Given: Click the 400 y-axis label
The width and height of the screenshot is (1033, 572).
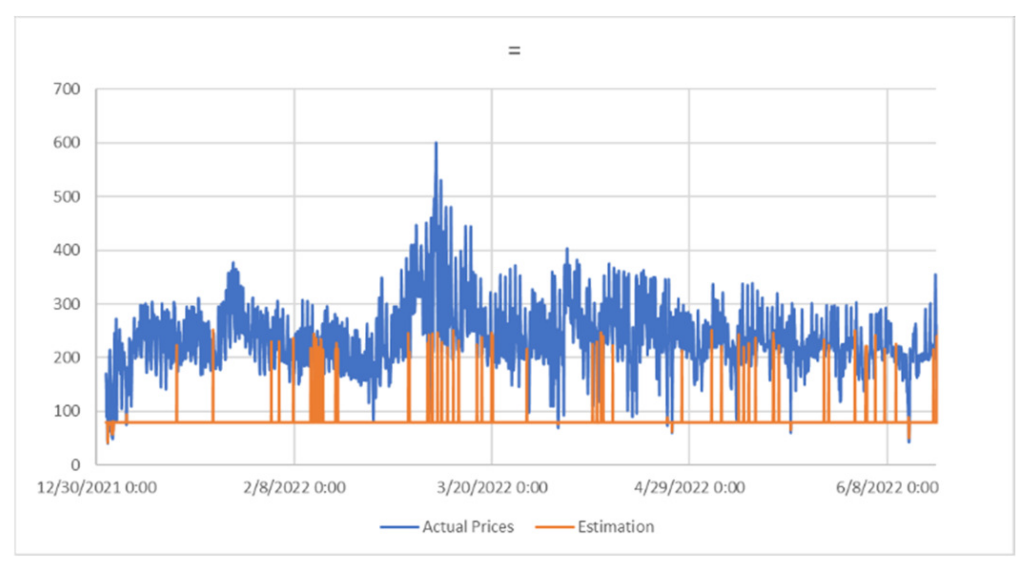Looking at the screenshot, I should point(66,250).
